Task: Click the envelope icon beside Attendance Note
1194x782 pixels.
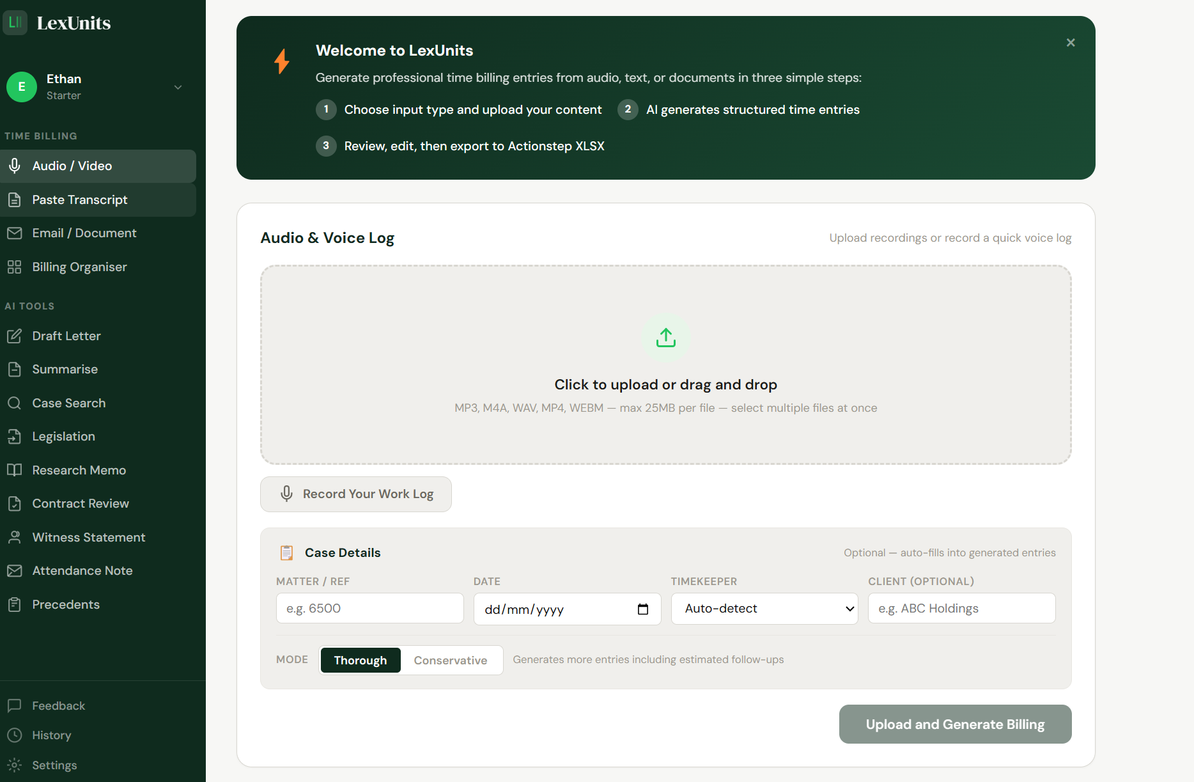Action: tap(15, 571)
